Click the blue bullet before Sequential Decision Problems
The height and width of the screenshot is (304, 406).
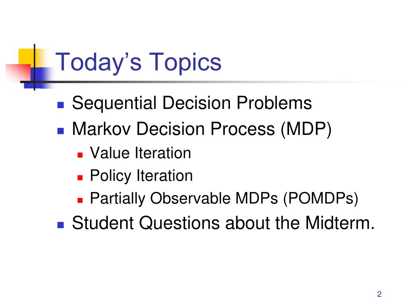coord(61,104)
